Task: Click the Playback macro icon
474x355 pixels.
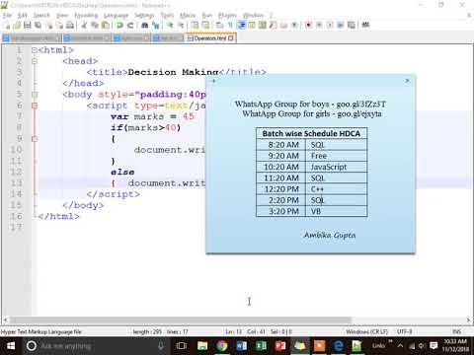Action: tap(330, 25)
